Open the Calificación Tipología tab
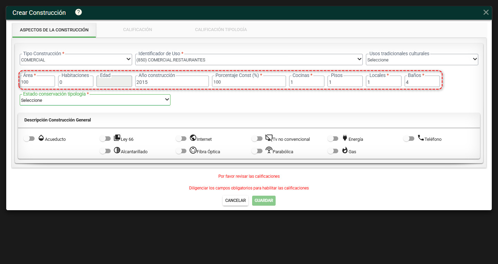 coord(221,30)
